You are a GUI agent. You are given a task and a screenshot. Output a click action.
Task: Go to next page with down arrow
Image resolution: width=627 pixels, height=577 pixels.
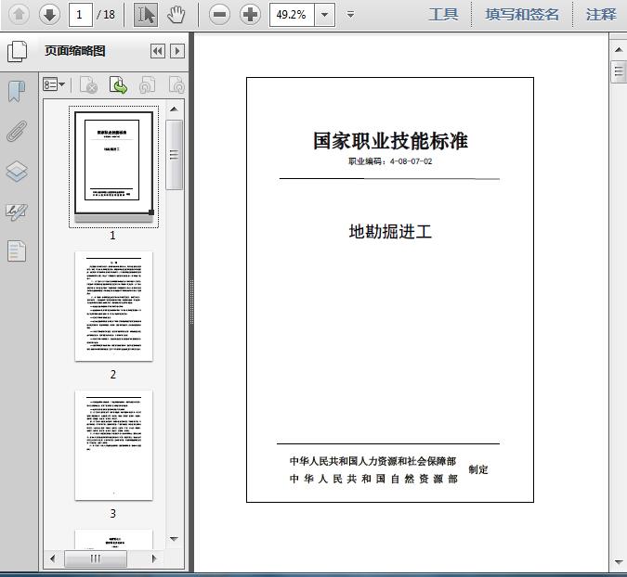click(x=49, y=15)
